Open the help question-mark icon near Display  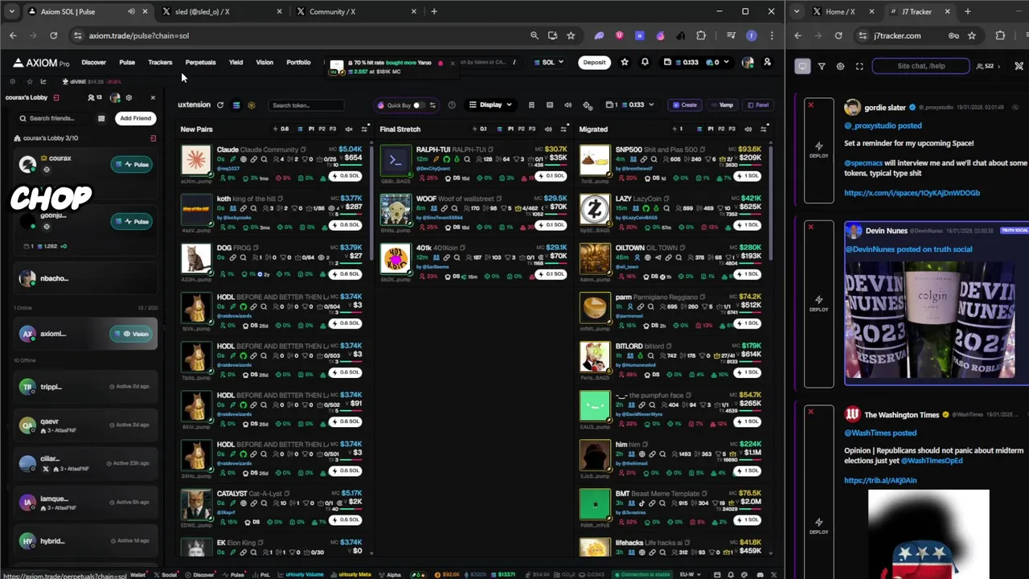pos(452,105)
